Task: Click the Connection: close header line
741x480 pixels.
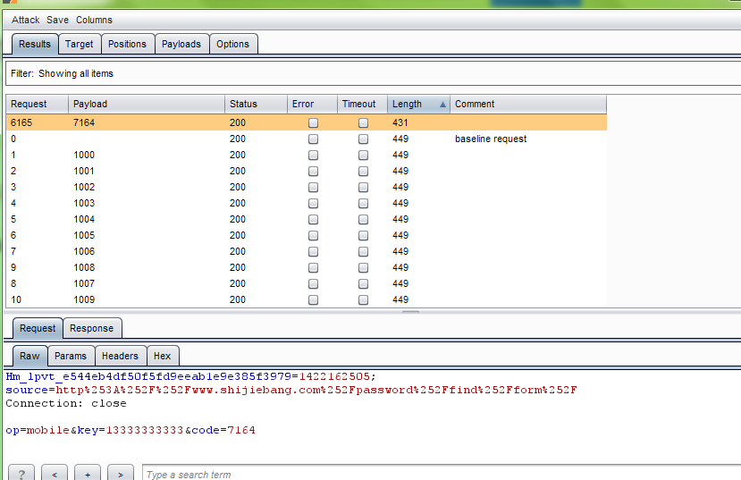Action: point(66,403)
